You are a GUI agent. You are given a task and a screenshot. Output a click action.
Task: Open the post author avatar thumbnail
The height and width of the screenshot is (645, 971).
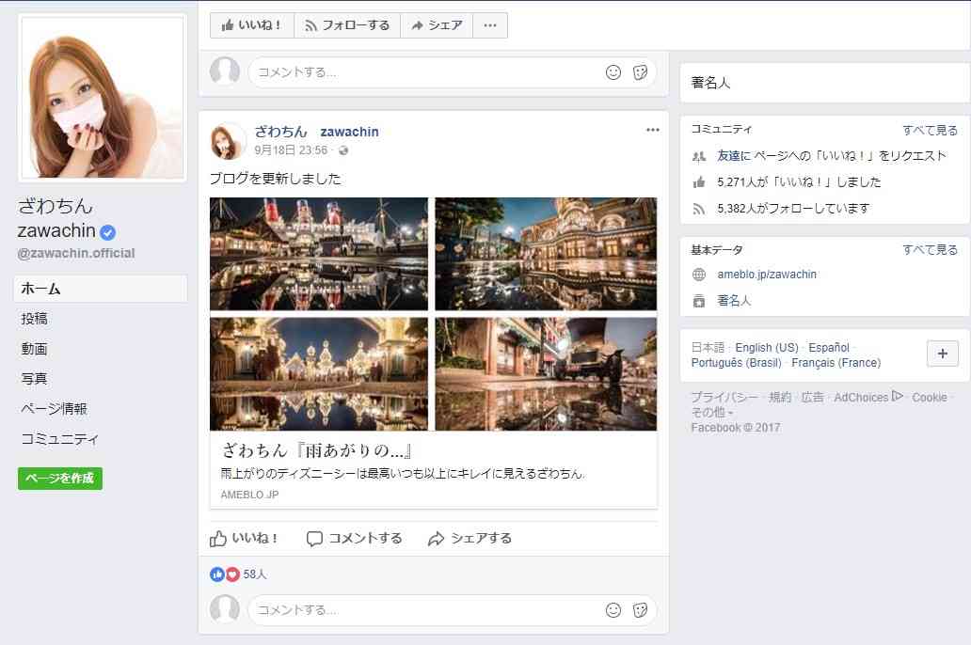click(x=228, y=141)
